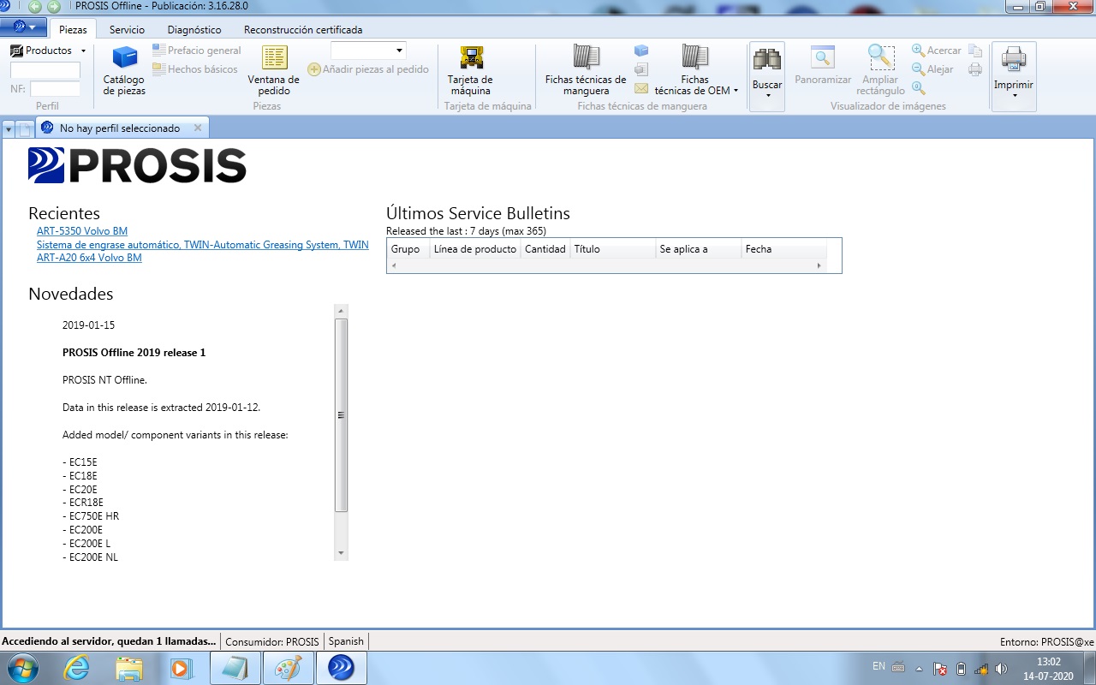The image size is (1096, 685).
Task: Click the forward navigation arrow in the title bar
Action: pyautogui.click(x=54, y=6)
